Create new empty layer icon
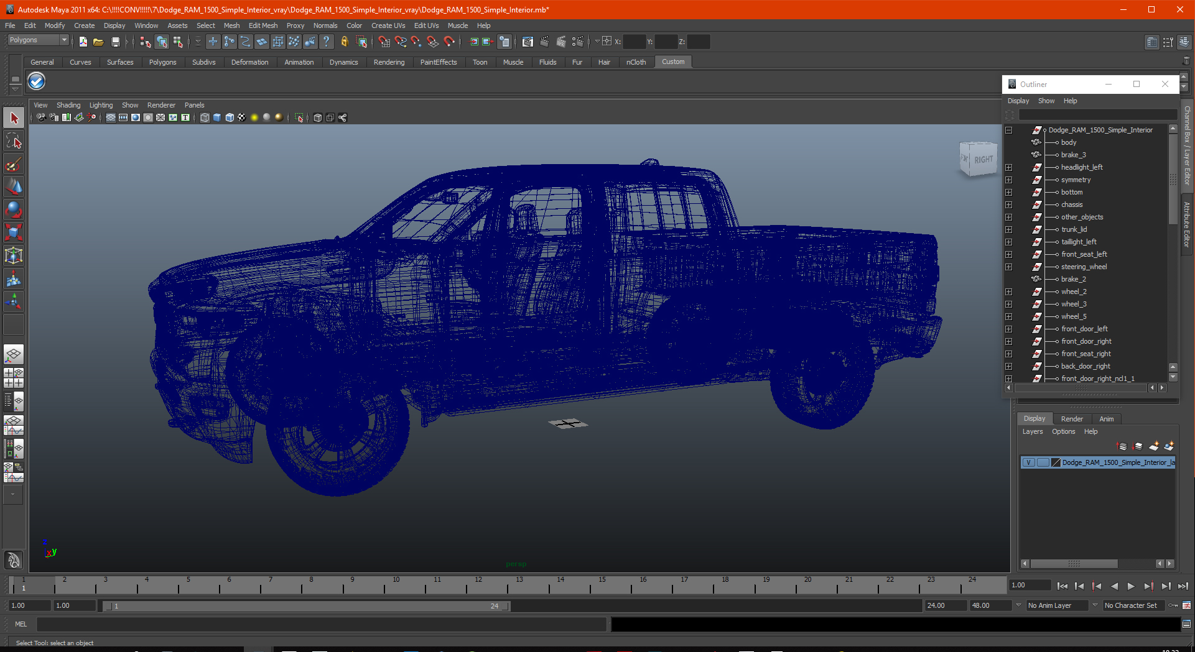This screenshot has height=652, width=1195. pos(1154,446)
